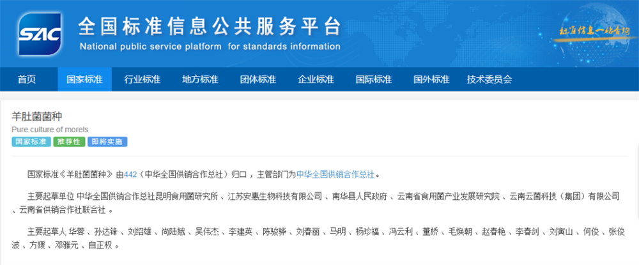Click the 全国标准信息公共服务平台 site title

(x=209, y=27)
